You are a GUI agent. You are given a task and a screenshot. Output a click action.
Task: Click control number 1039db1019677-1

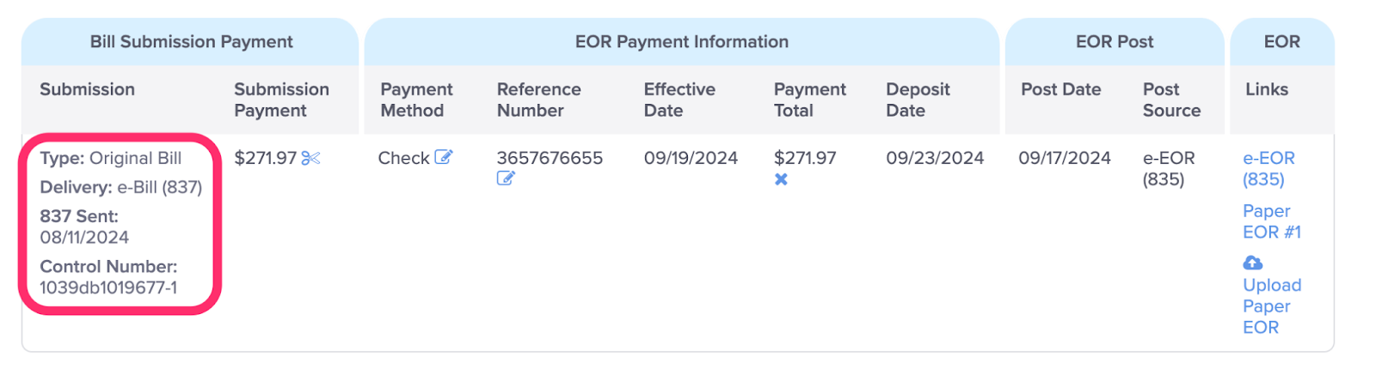tap(108, 287)
